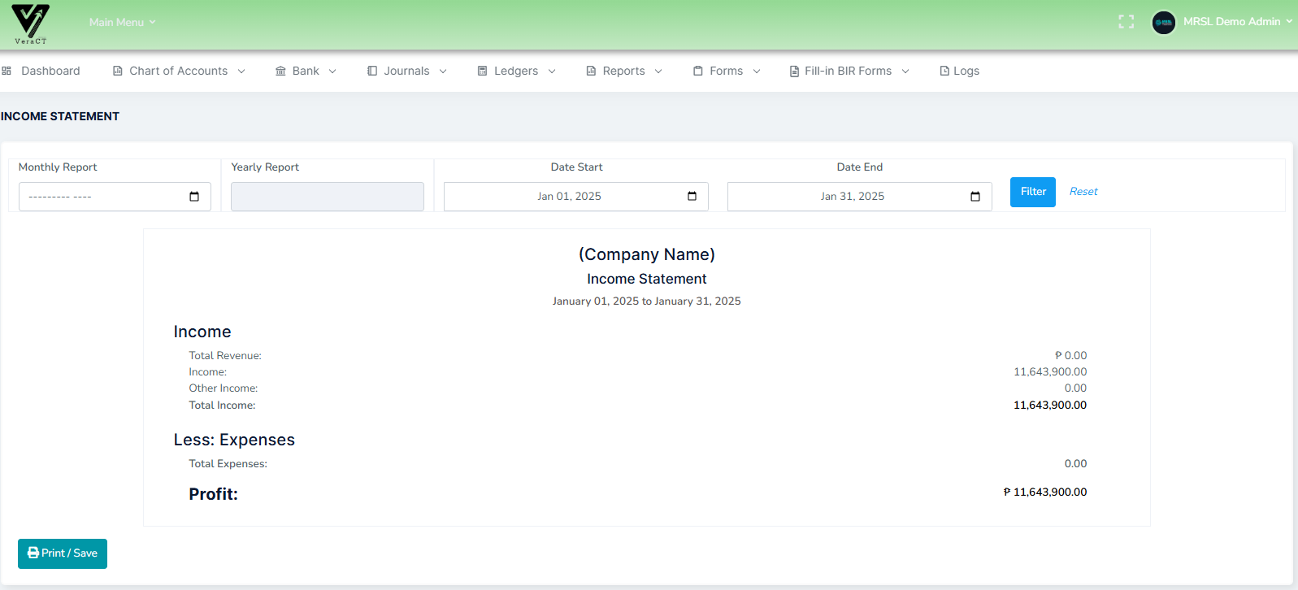This screenshot has width=1298, height=590.
Task: Open Fill-in BIR Forms menu
Action: point(848,71)
